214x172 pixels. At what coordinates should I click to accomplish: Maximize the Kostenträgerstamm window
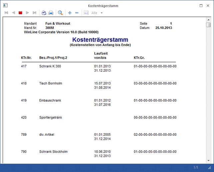pyautogui.click(x=201, y=6)
